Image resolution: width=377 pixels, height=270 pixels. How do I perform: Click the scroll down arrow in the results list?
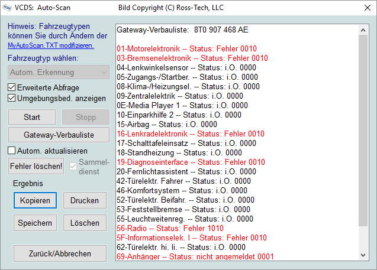tap(363, 254)
